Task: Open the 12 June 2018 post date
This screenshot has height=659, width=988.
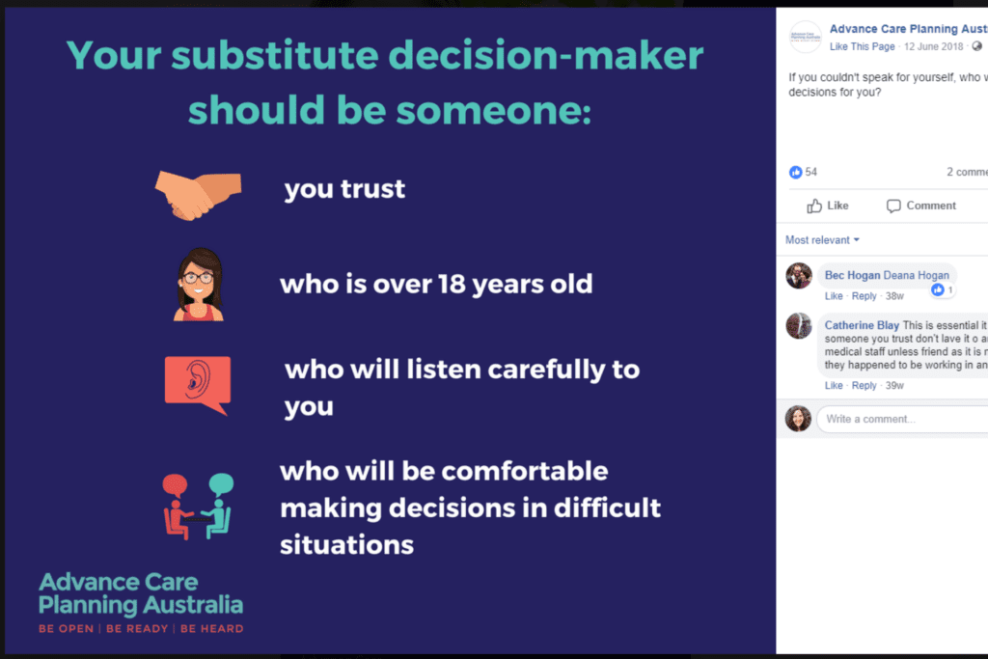Action: click(x=933, y=46)
